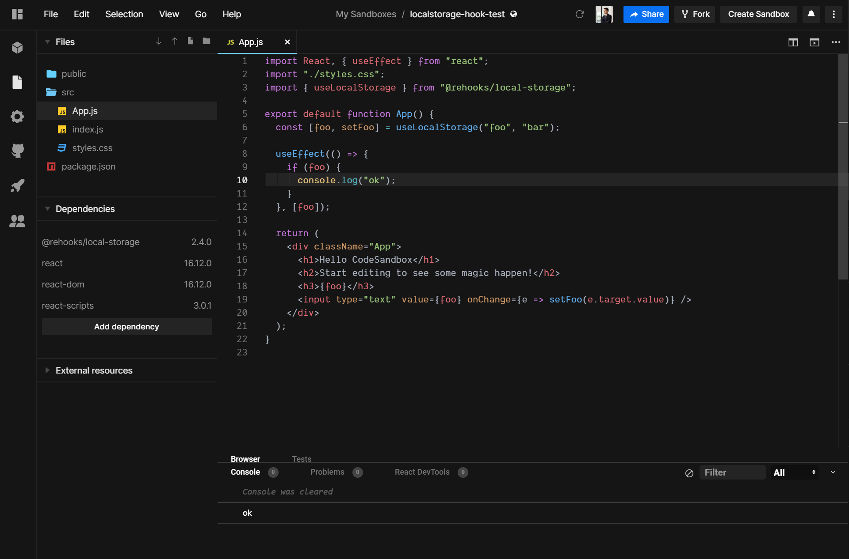Click the download arrow in Files header
849x559 pixels.
(x=159, y=41)
